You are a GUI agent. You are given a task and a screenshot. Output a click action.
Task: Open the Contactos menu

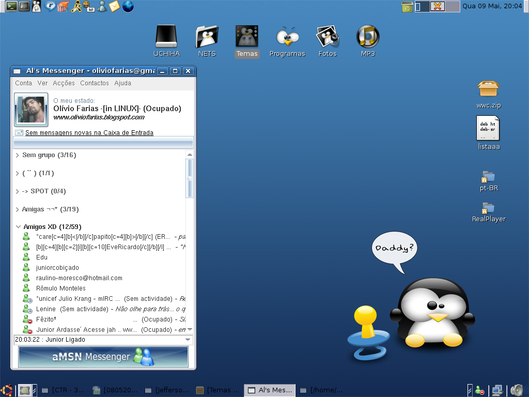(x=95, y=83)
